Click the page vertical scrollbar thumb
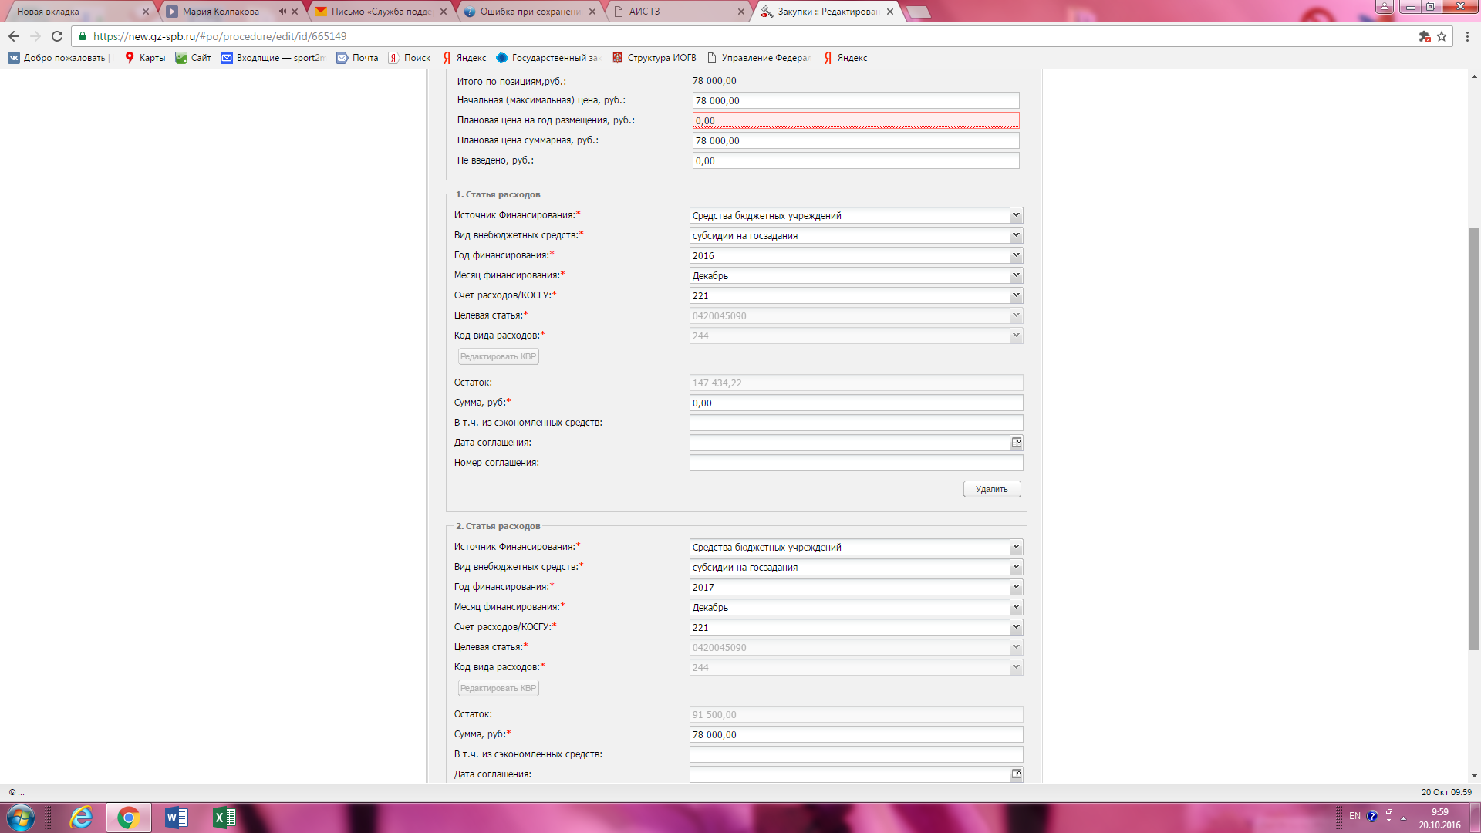The height and width of the screenshot is (833, 1481). tap(1474, 438)
